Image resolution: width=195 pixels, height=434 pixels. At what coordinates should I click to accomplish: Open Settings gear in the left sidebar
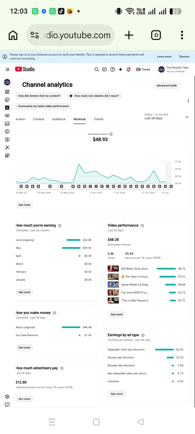point(7,397)
